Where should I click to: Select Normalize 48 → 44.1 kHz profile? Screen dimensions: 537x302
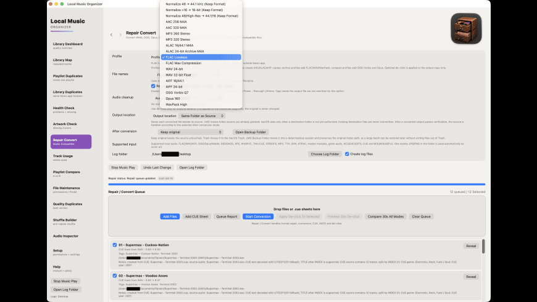tap(201, 4)
